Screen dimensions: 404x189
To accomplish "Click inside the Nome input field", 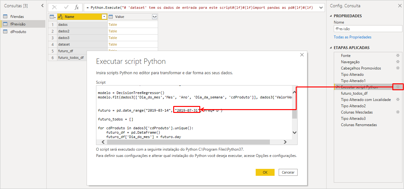I will (368, 29).
